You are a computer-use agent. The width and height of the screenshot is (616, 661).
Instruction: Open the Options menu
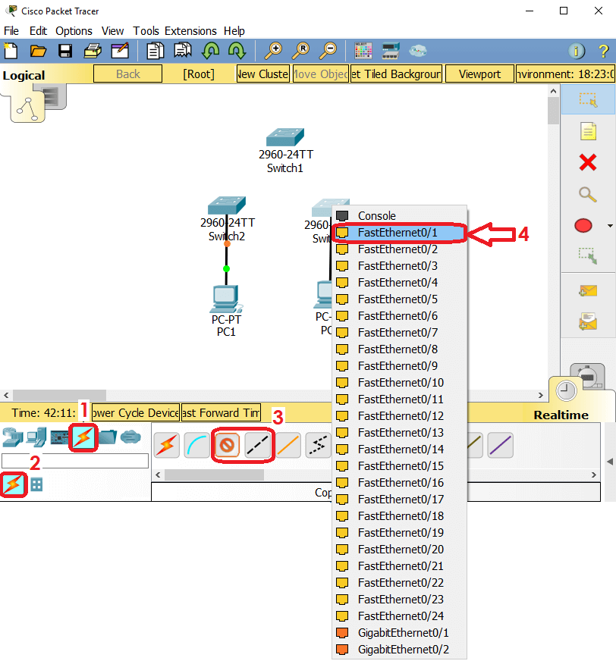click(x=74, y=31)
